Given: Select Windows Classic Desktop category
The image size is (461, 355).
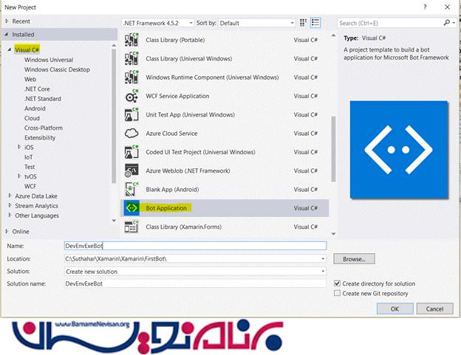Looking at the screenshot, I should coord(57,69).
